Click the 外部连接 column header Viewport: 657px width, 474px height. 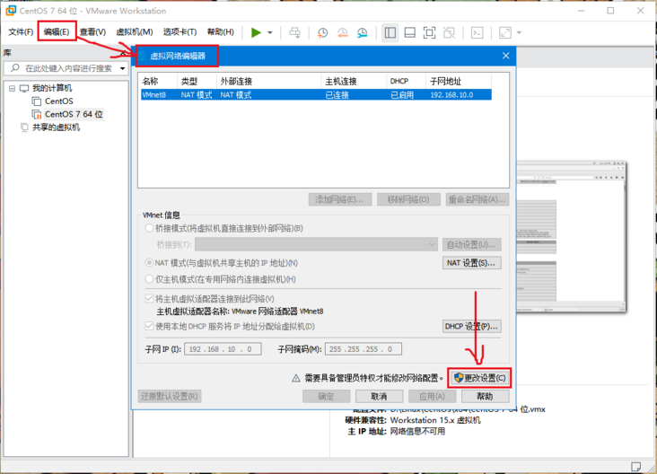click(x=269, y=82)
